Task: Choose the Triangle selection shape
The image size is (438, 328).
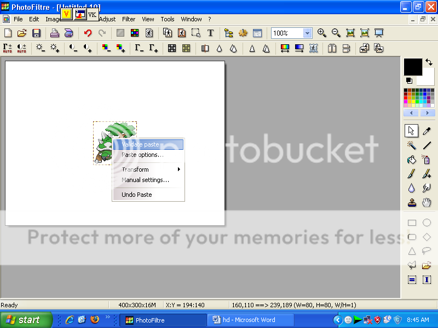Action: coord(412,251)
